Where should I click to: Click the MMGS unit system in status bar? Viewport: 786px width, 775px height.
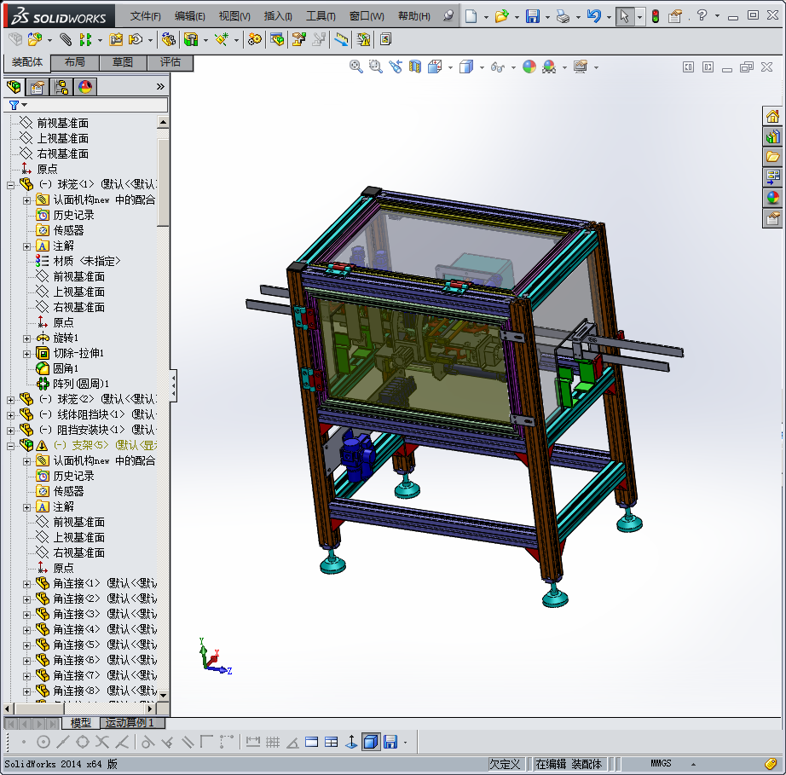point(661,763)
